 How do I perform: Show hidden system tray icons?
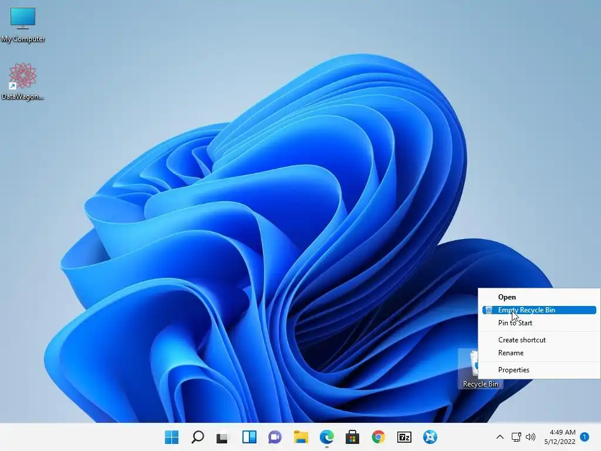500,437
